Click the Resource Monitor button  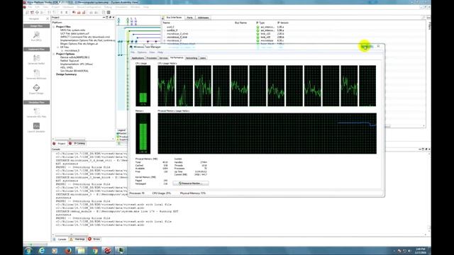[x=191, y=183]
